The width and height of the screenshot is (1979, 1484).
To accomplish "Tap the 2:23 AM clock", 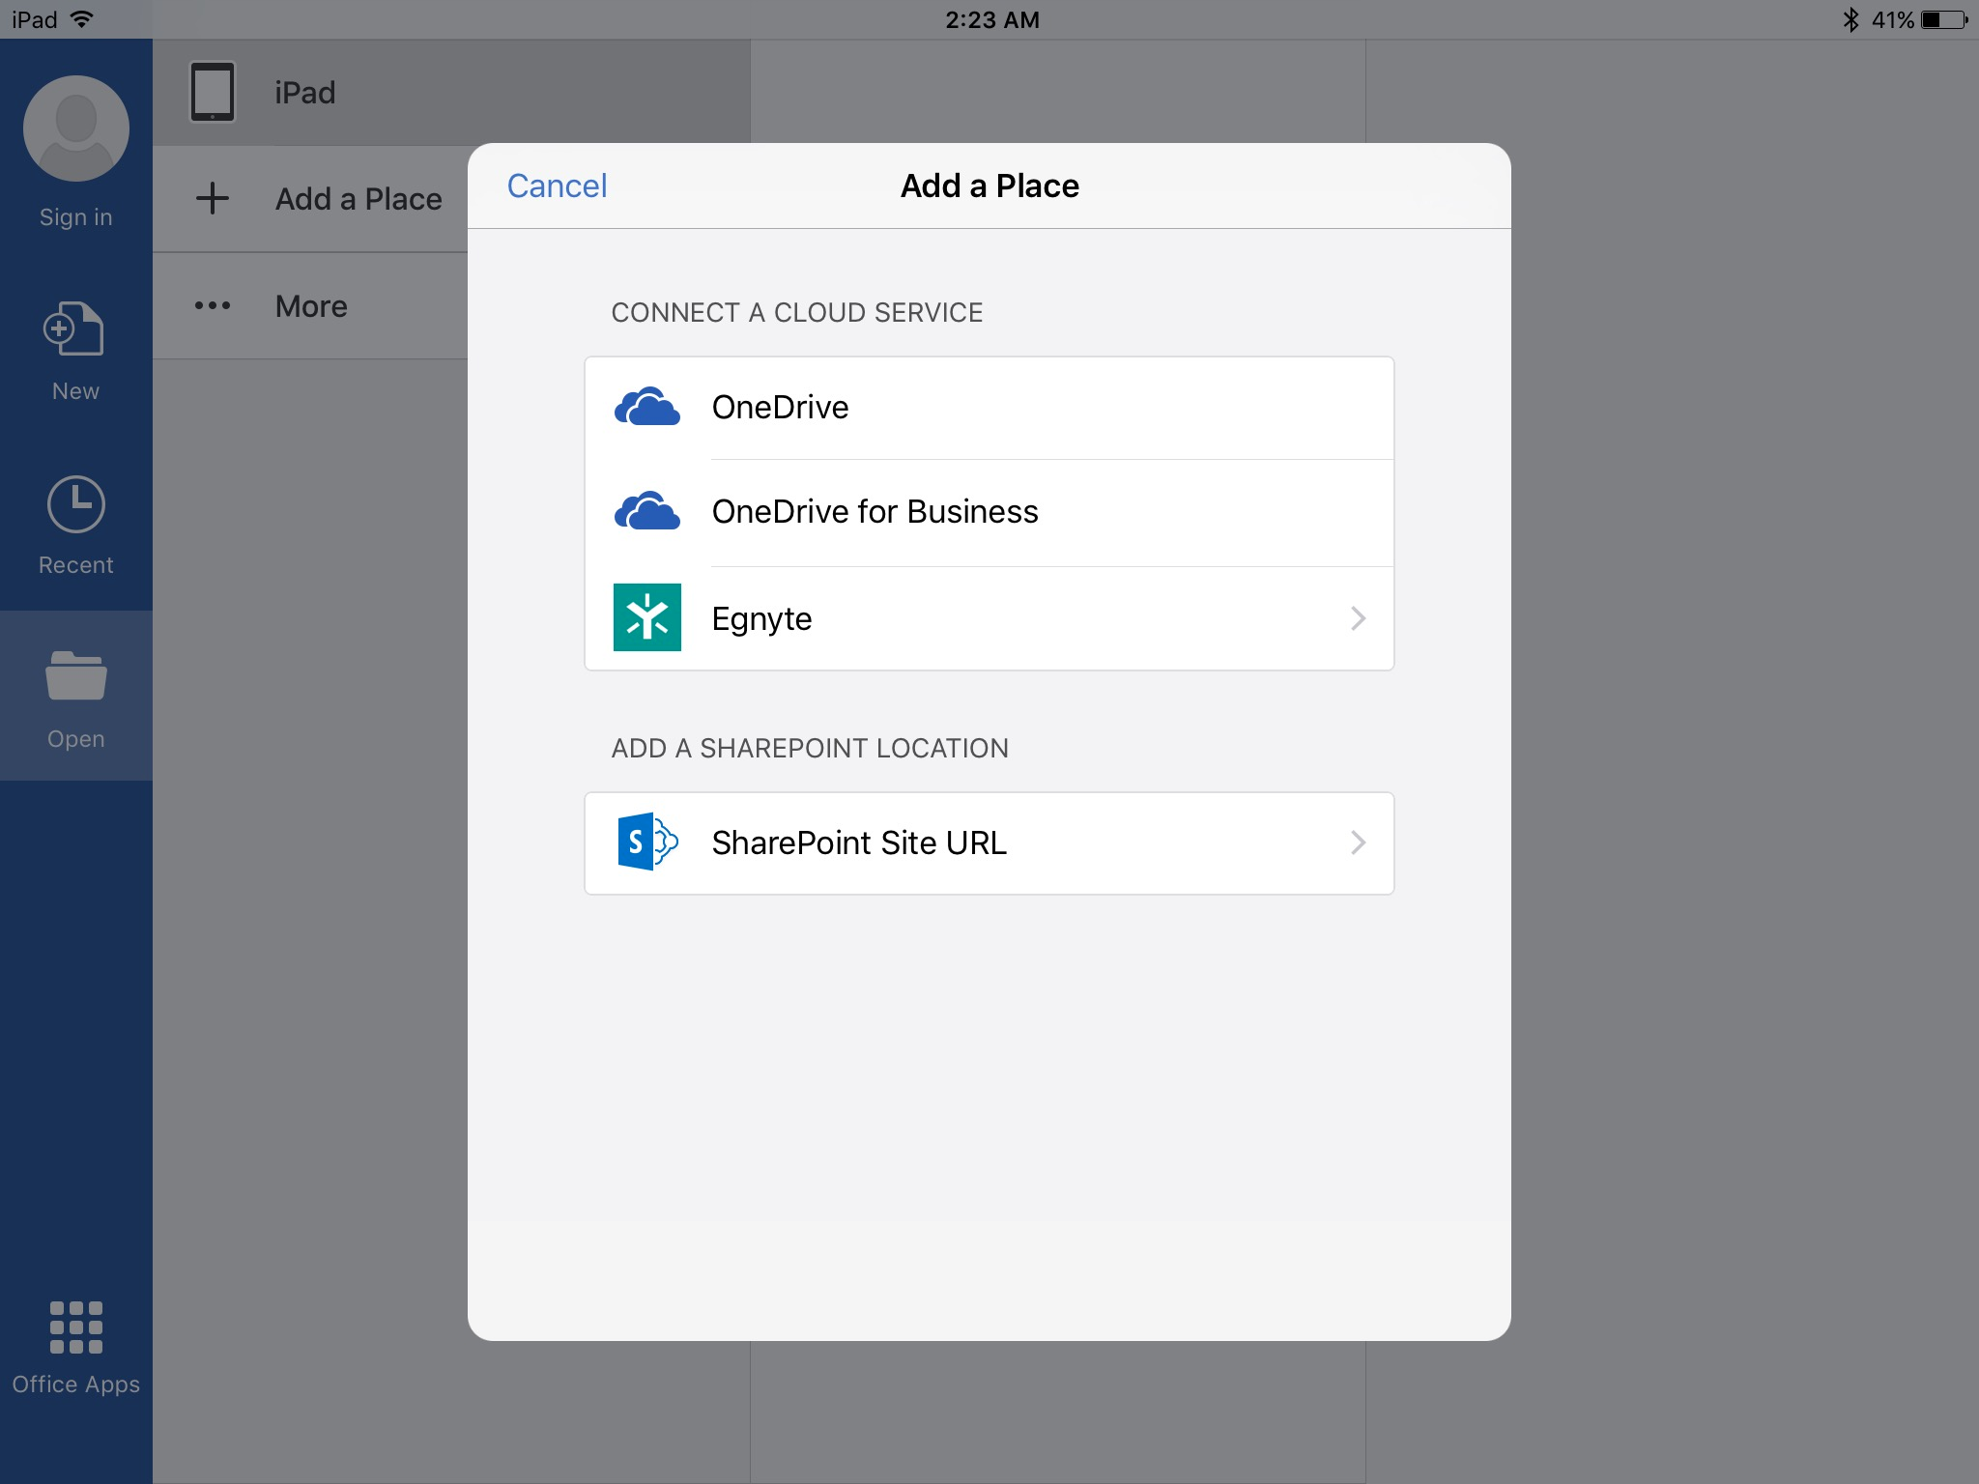I will pyautogui.click(x=992, y=19).
